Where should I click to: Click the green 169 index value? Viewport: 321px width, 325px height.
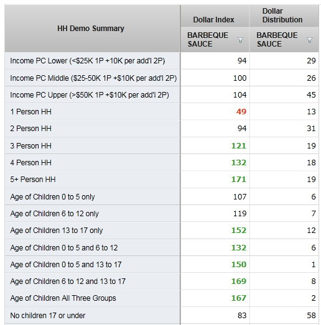coord(239,282)
